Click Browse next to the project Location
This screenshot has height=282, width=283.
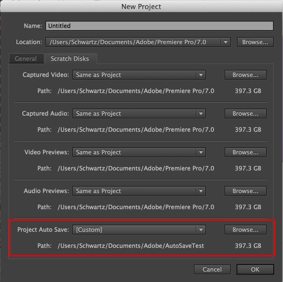255,42
